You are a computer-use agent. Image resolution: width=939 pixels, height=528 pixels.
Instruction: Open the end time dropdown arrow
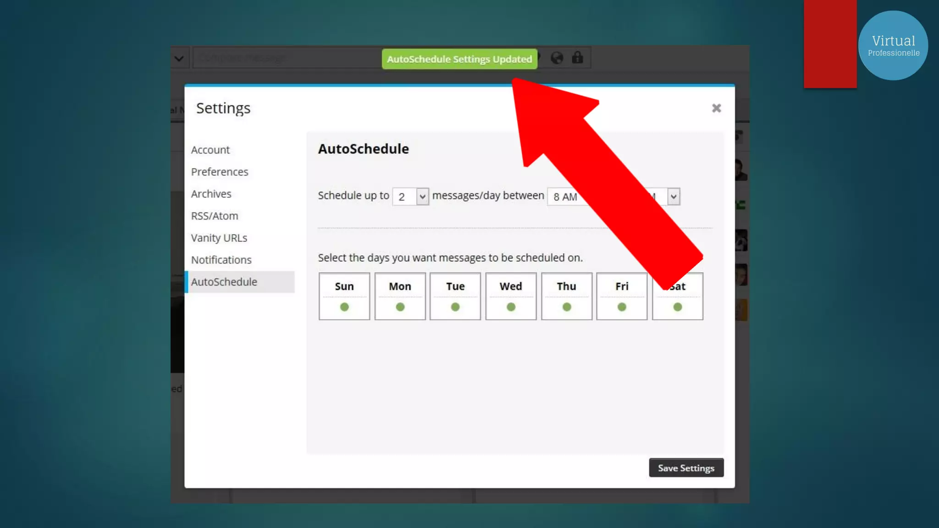(x=673, y=197)
